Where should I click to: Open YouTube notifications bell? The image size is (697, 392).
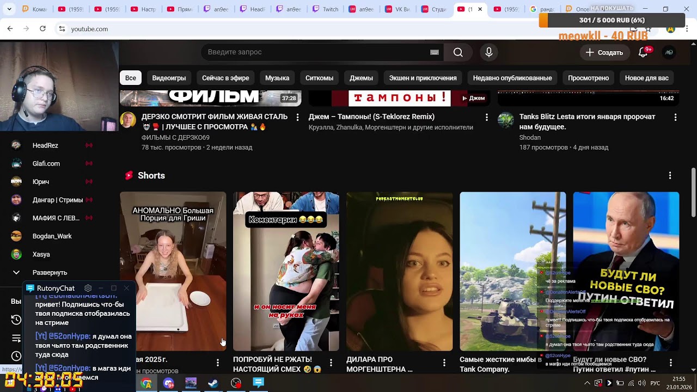click(x=643, y=52)
